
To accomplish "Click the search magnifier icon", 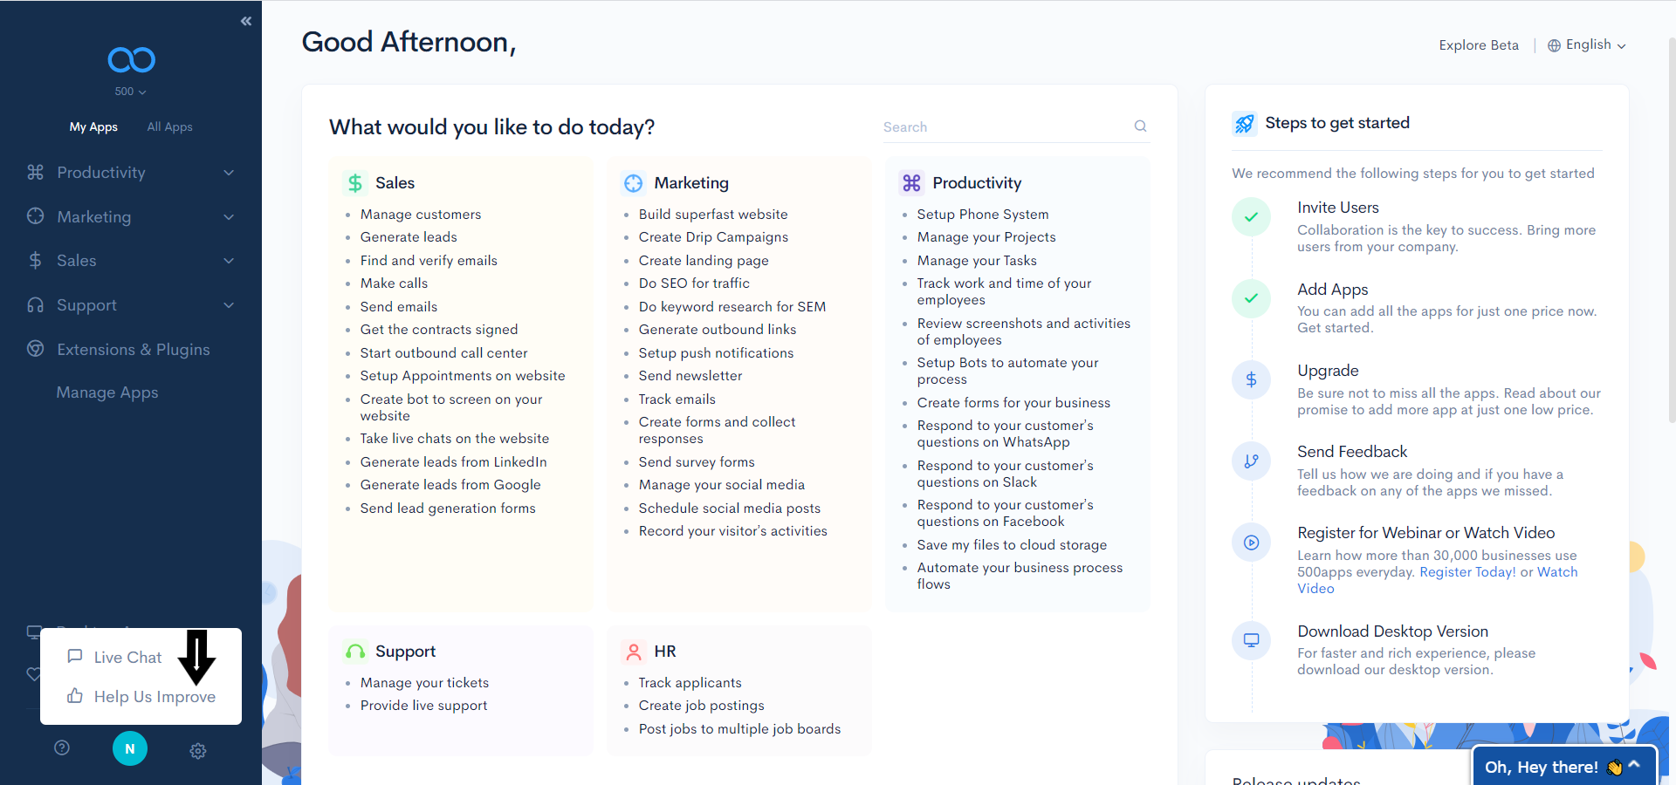I will click(x=1140, y=126).
